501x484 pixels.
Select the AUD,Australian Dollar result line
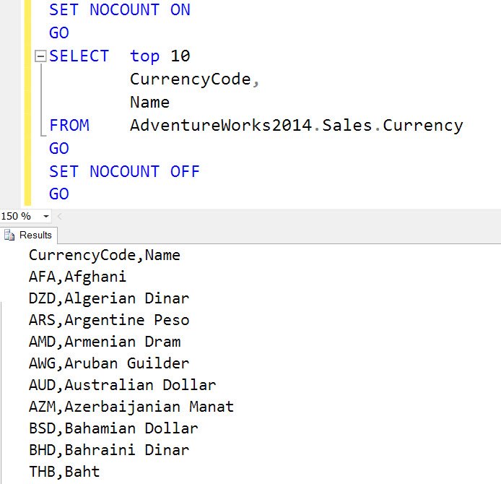point(123,385)
